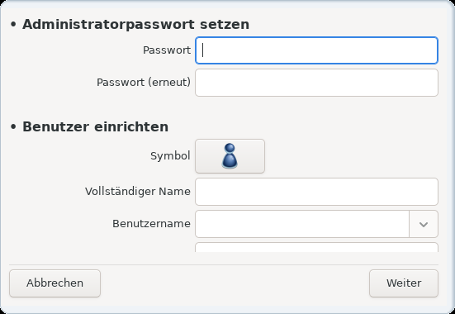This screenshot has width=455, height=314.
Task: Click the Benutzername label
Action: 151,224
